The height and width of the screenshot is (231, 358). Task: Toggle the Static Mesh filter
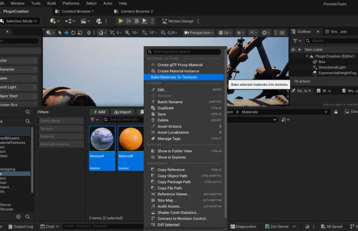[x=61, y=121]
